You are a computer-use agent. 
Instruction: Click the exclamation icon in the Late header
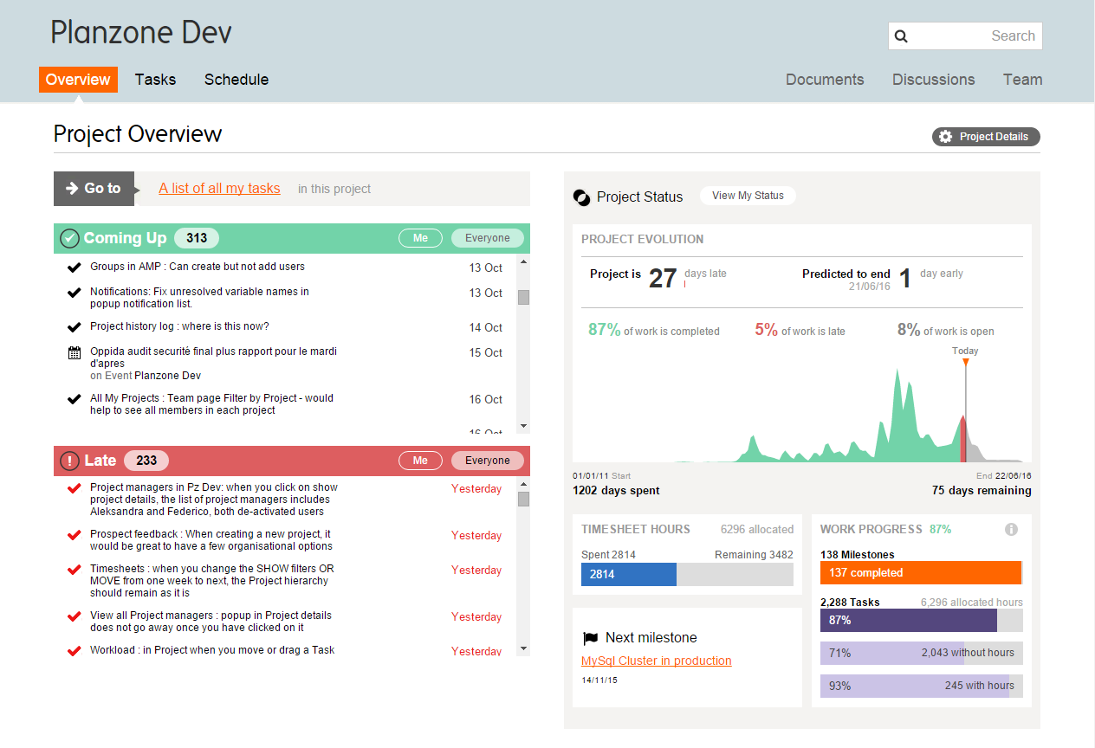69,460
